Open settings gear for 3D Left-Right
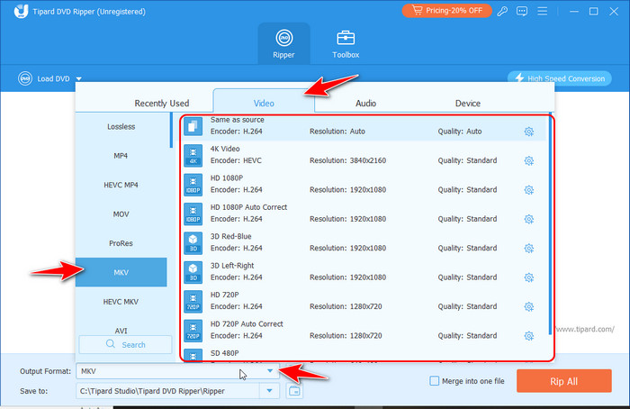Screen dimensions: 630x409 (x=529, y=277)
